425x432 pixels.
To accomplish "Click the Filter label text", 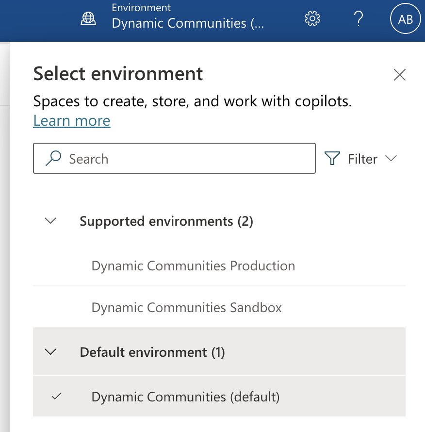I will 363,159.
